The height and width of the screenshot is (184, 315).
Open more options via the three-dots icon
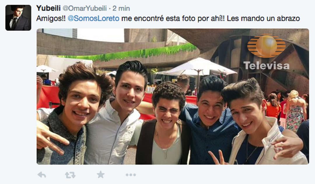coord(131,175)
